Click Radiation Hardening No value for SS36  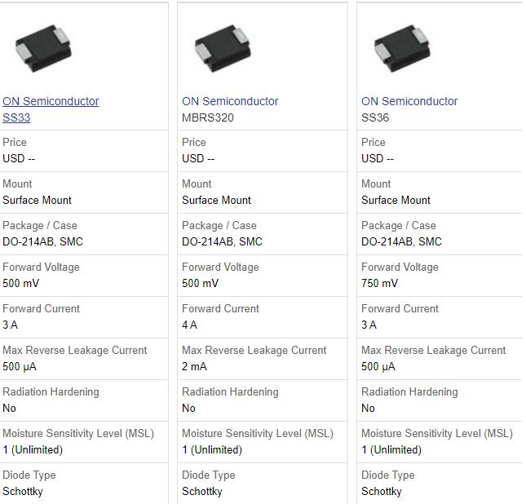coord(368,408)
